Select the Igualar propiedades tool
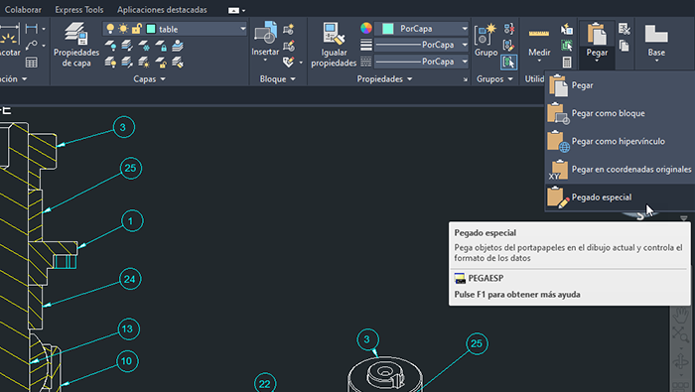 pos(334,45)
